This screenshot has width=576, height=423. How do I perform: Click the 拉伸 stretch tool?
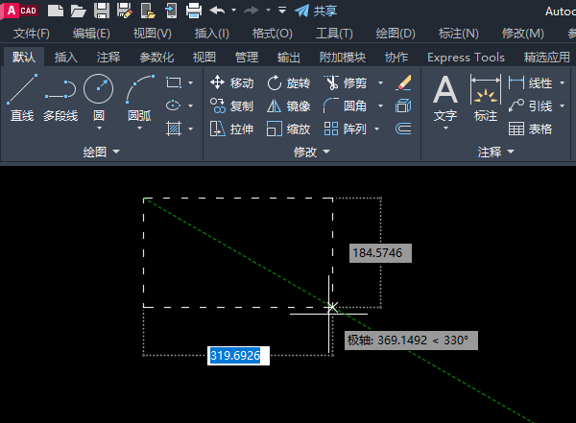[x=231, y=129]
